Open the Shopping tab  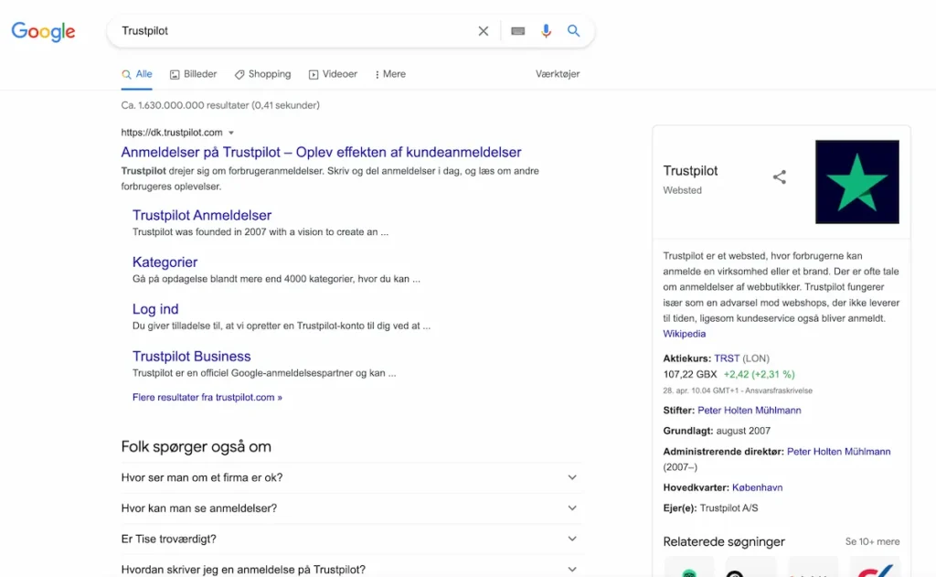point(262,74)
